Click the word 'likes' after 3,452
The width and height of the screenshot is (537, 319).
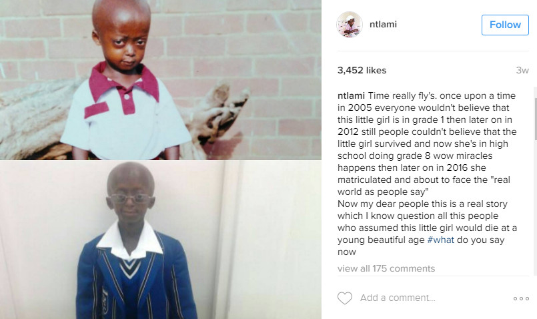tap(376, 70)
